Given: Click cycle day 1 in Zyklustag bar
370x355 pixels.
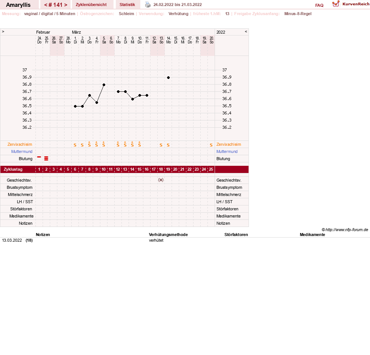Looking at the screenshot, I should coord(39,170).
